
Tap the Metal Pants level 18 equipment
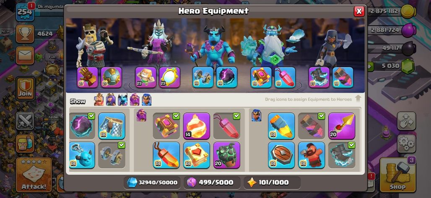click(112, 126)
